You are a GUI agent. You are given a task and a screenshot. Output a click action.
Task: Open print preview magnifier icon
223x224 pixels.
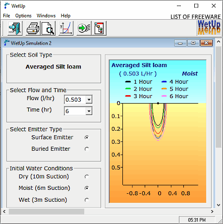tap(48, 28)
